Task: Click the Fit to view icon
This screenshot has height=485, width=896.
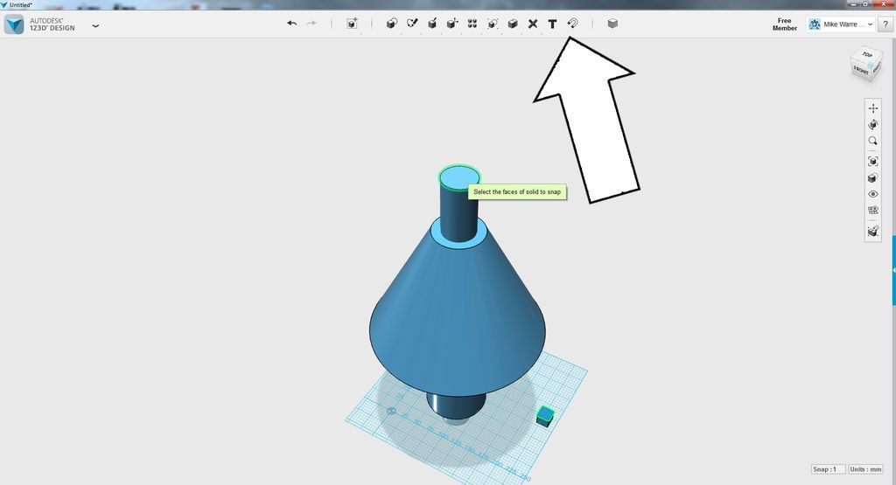Action: 872,162
